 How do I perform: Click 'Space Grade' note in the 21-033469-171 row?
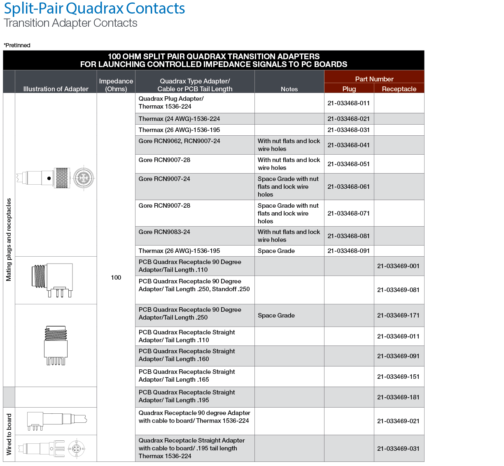coord(276,315)
